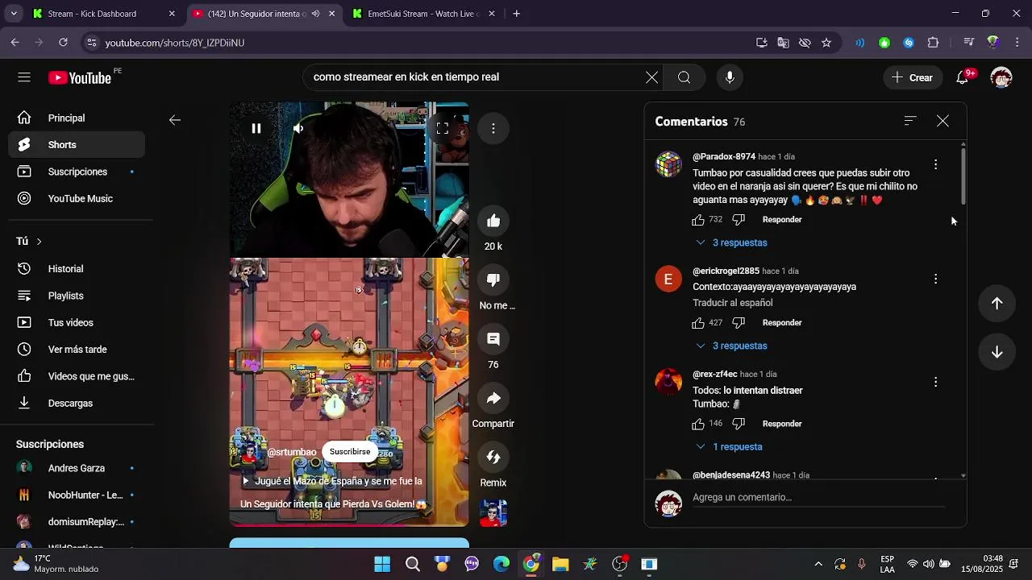This screenshot has width=1032, height=580.
Task: Open Windows Start menu
Action: 382,564
